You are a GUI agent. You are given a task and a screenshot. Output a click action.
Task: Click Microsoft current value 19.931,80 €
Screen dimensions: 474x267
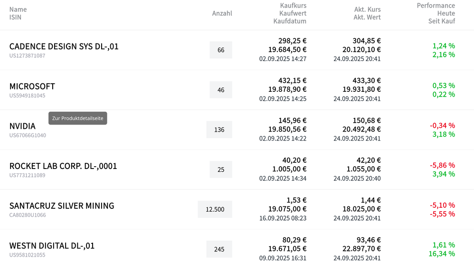(x=361, y=89)
